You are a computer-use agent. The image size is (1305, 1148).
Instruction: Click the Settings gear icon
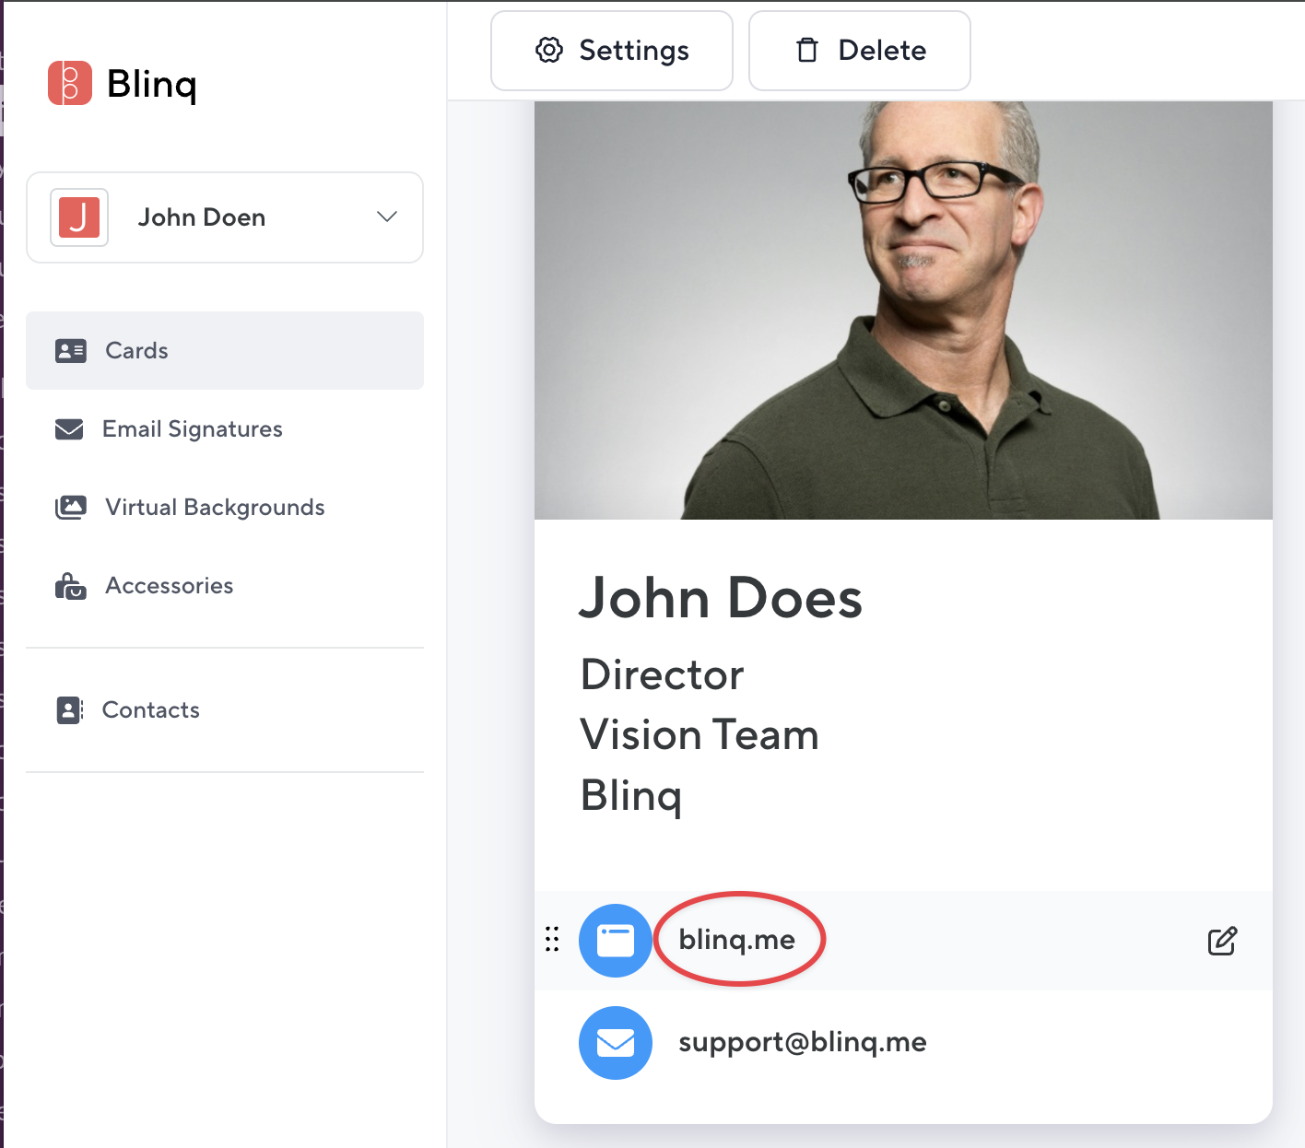pos(549,51)
